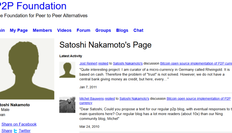Viewport: 232px width, 133px height.
Task: Share profile on Facebook link
Action: click(x=19, y=124)
